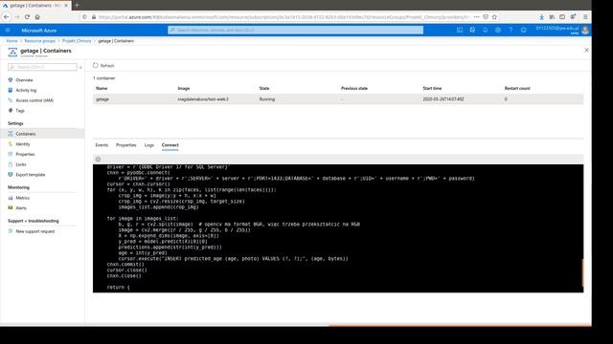Close the getage Containers blade
The width and height of the screenshot is (613, 344).
pos(586,51)
